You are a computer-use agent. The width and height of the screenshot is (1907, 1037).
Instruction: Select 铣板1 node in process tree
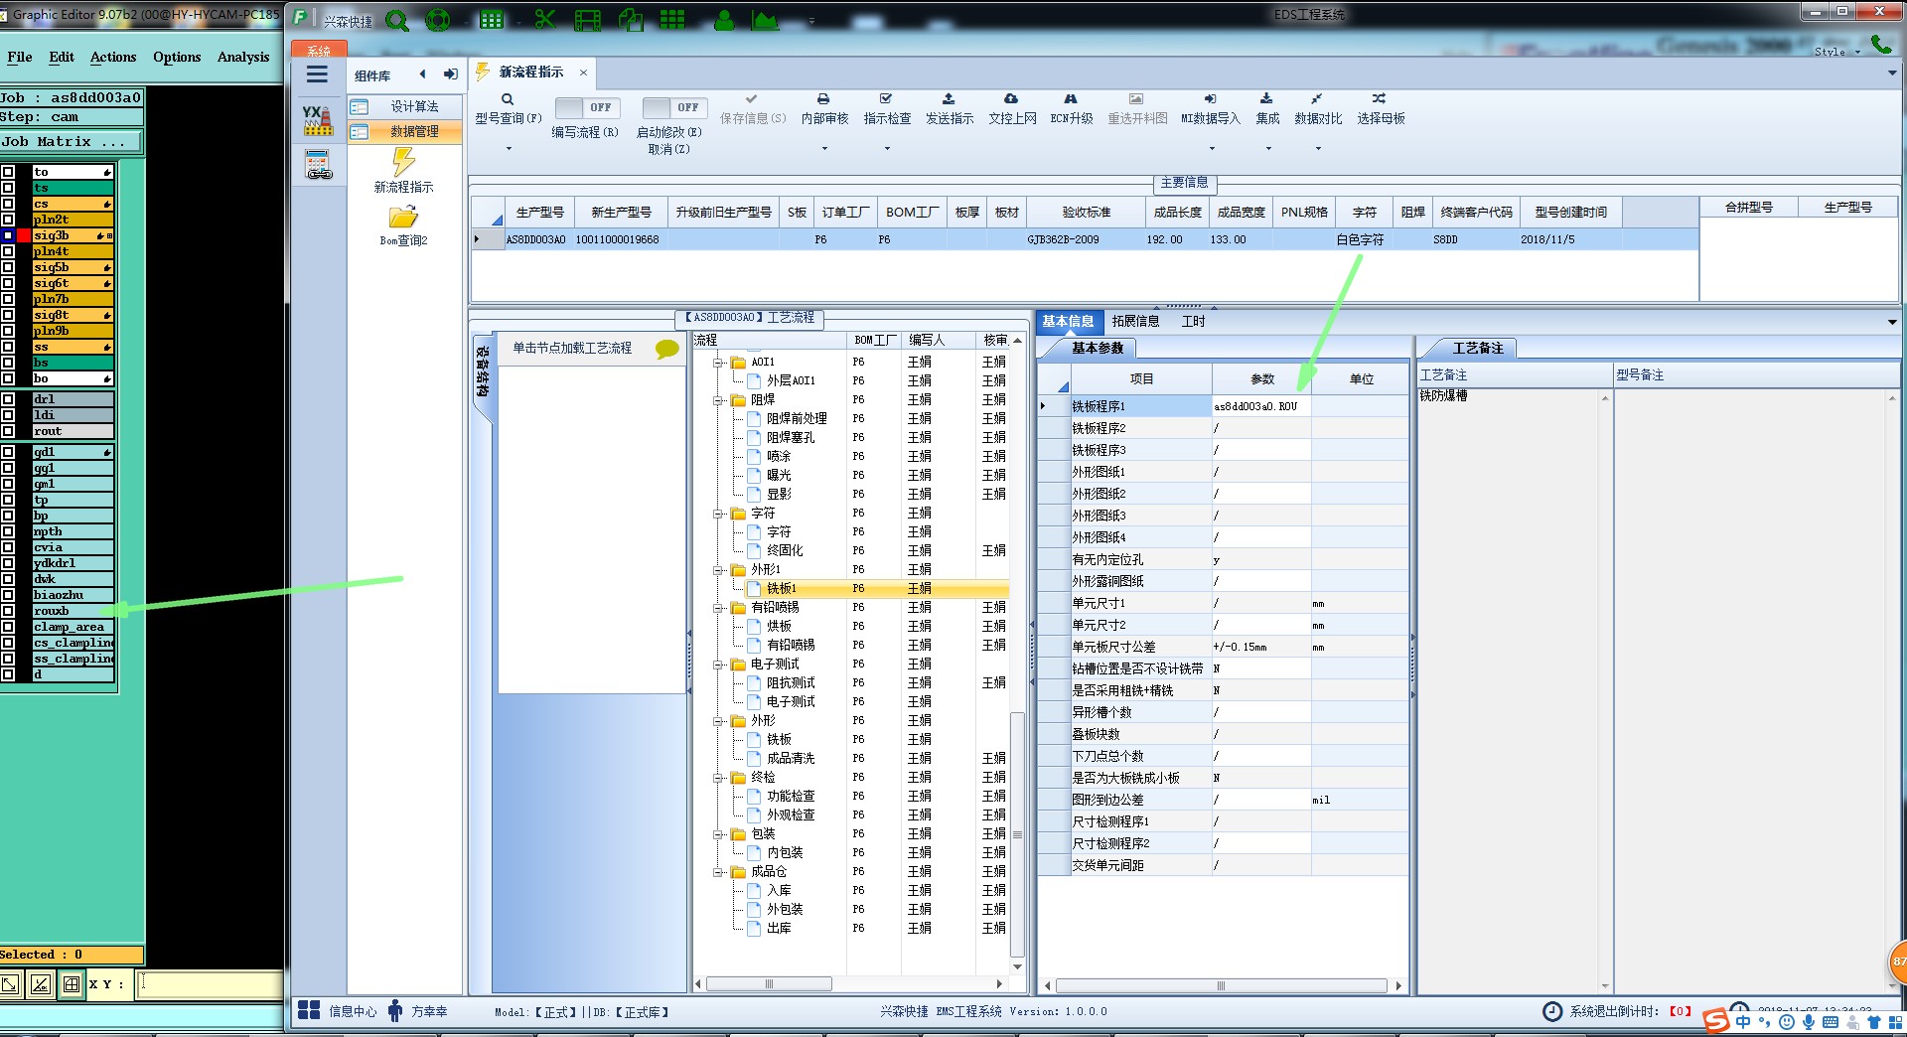pyautogui.click(x=781, y=589)
